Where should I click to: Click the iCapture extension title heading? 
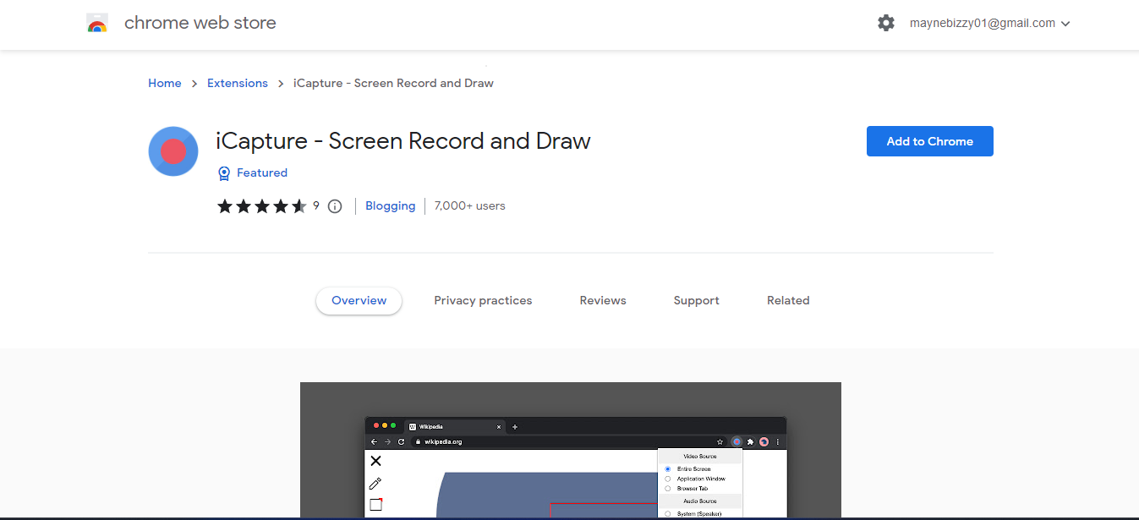tap(403, 140)
